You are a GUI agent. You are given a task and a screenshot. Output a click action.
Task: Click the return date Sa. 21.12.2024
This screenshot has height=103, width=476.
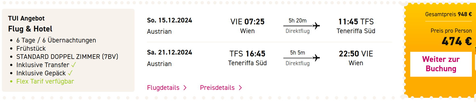pyautogui.click(x=170, y=52)
